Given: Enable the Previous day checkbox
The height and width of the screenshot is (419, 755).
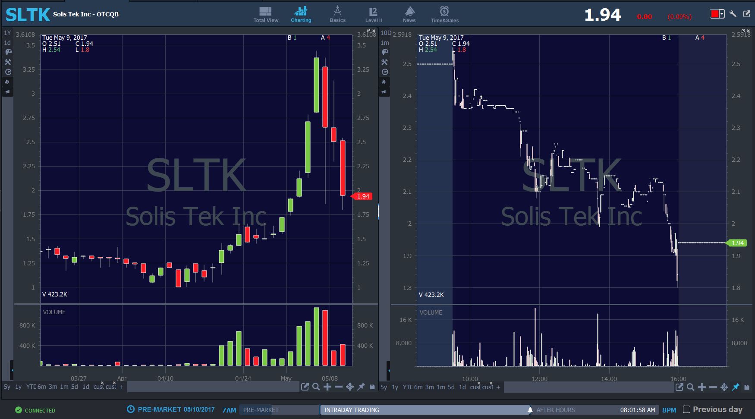Looking at the screenshot, I should [x=687, y=410].
